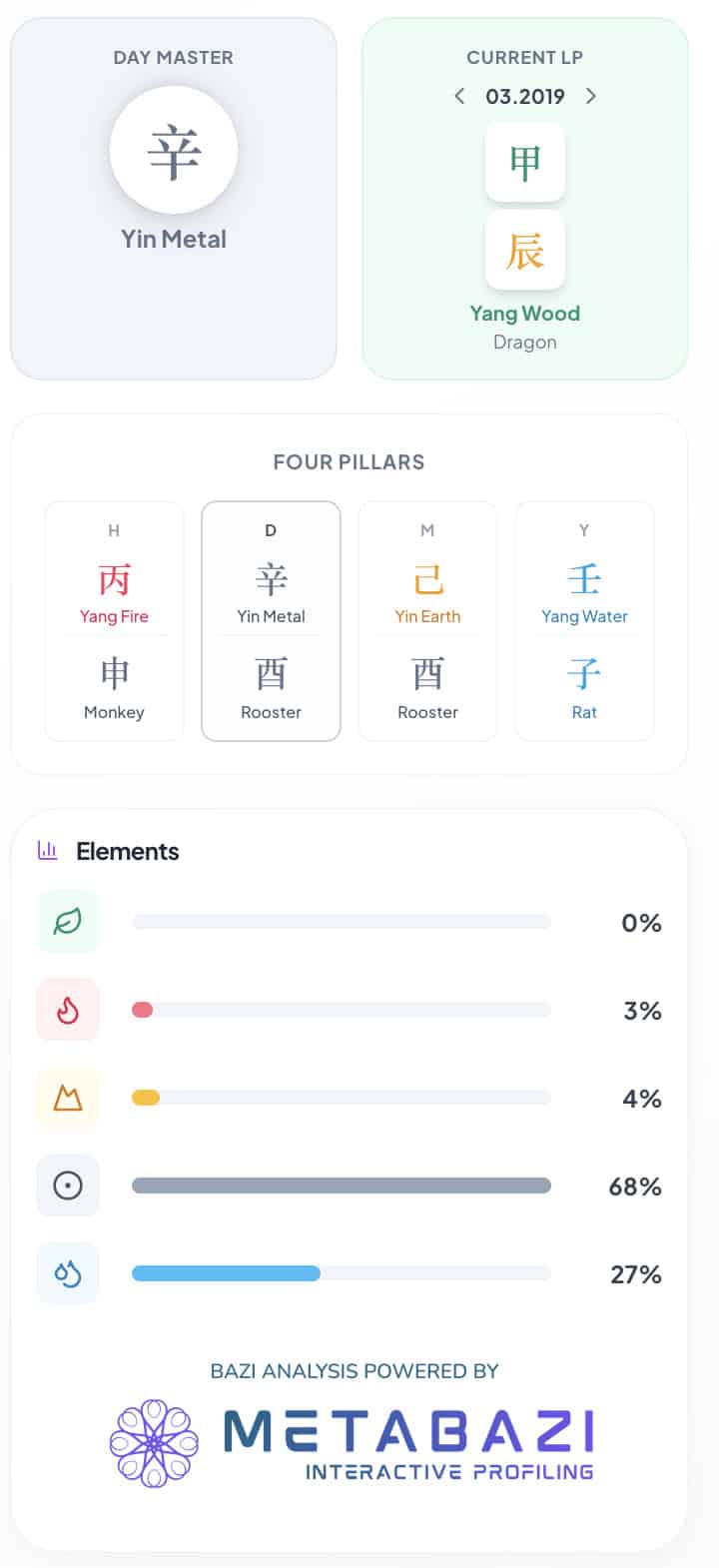Select the Day pillar card
This screenshot has height=1568, width=719.
click(x=271, y=621)
